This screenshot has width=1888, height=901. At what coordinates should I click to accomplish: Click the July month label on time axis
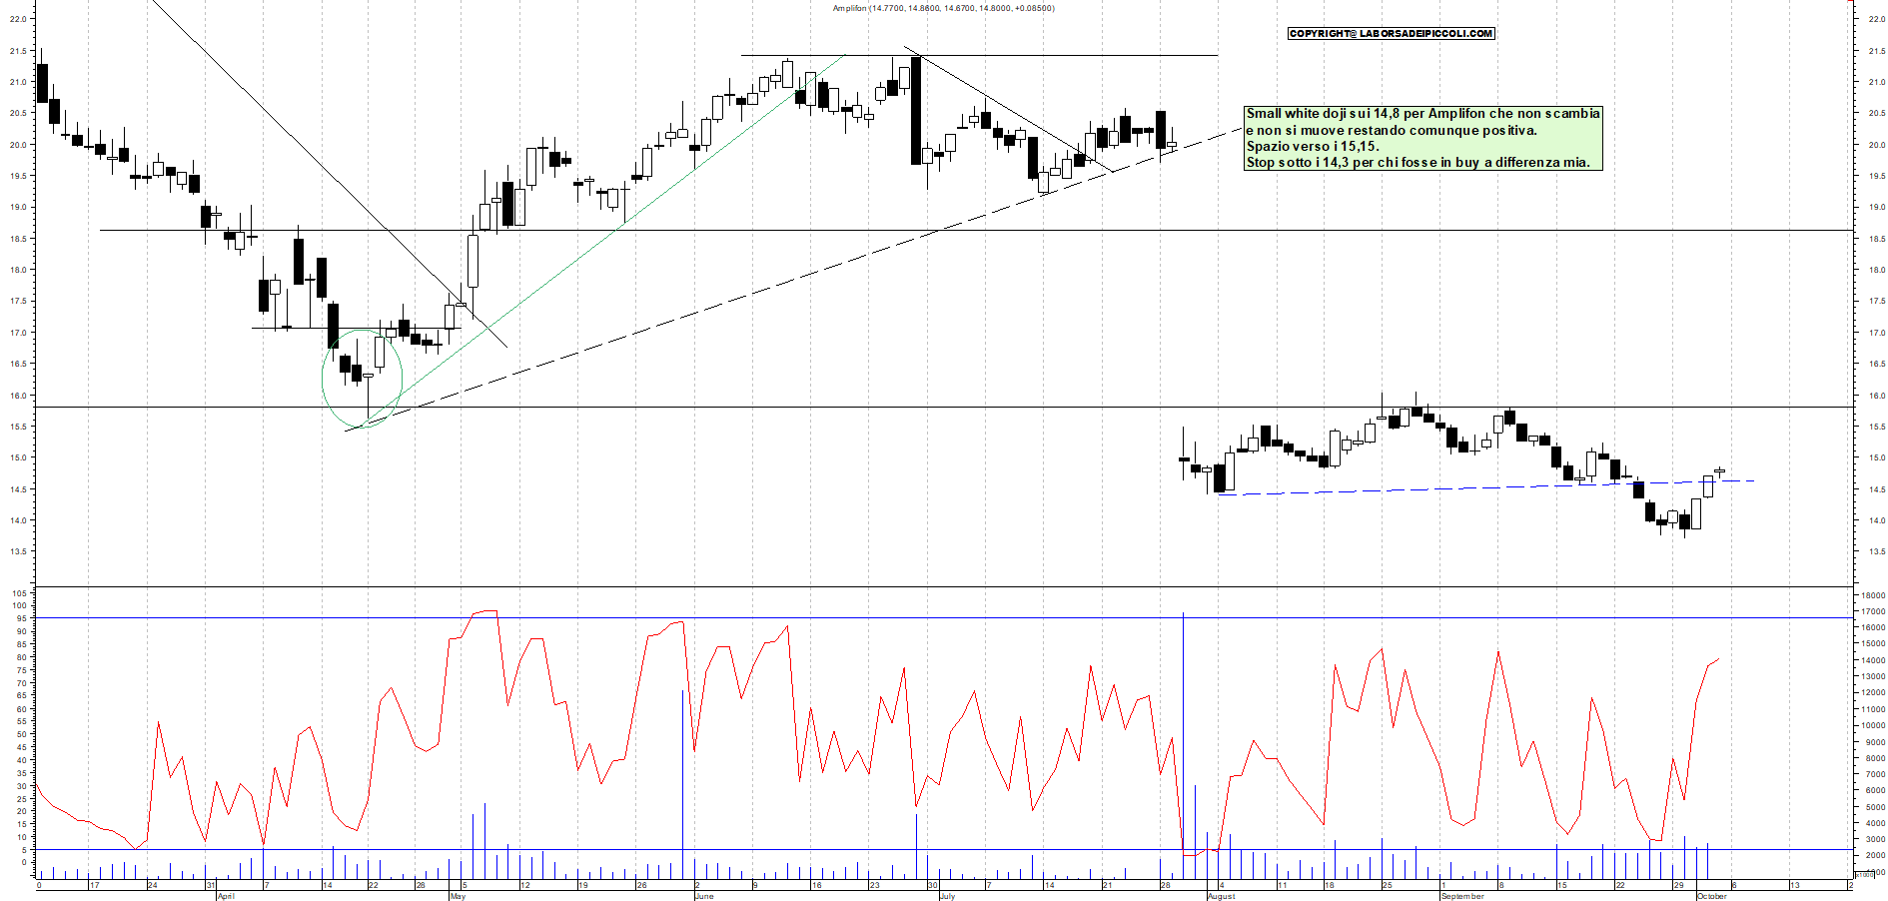click(x=947, y=896)
